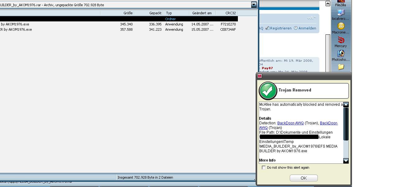Open the second BackDoor- detection link
This screenshot has height=187, width=398.
point(329,123)
